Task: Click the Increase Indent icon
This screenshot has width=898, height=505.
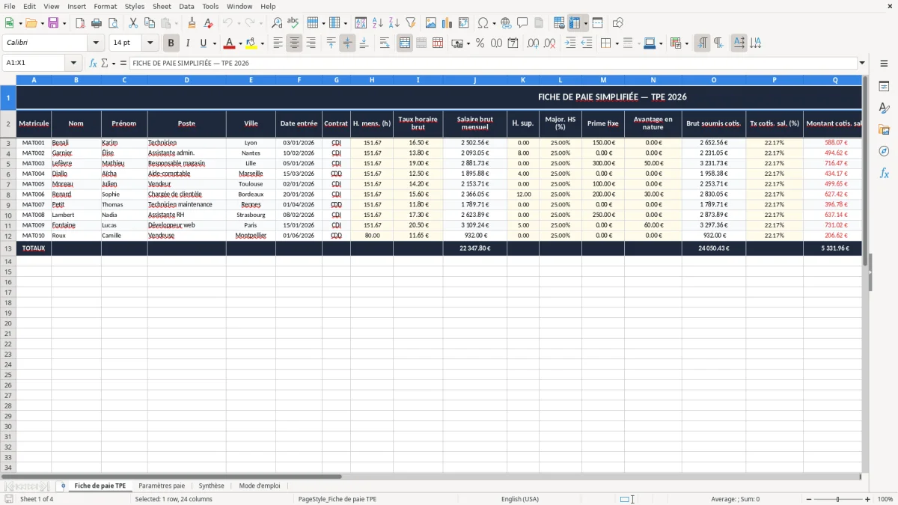Action: (x=570, y=43)
